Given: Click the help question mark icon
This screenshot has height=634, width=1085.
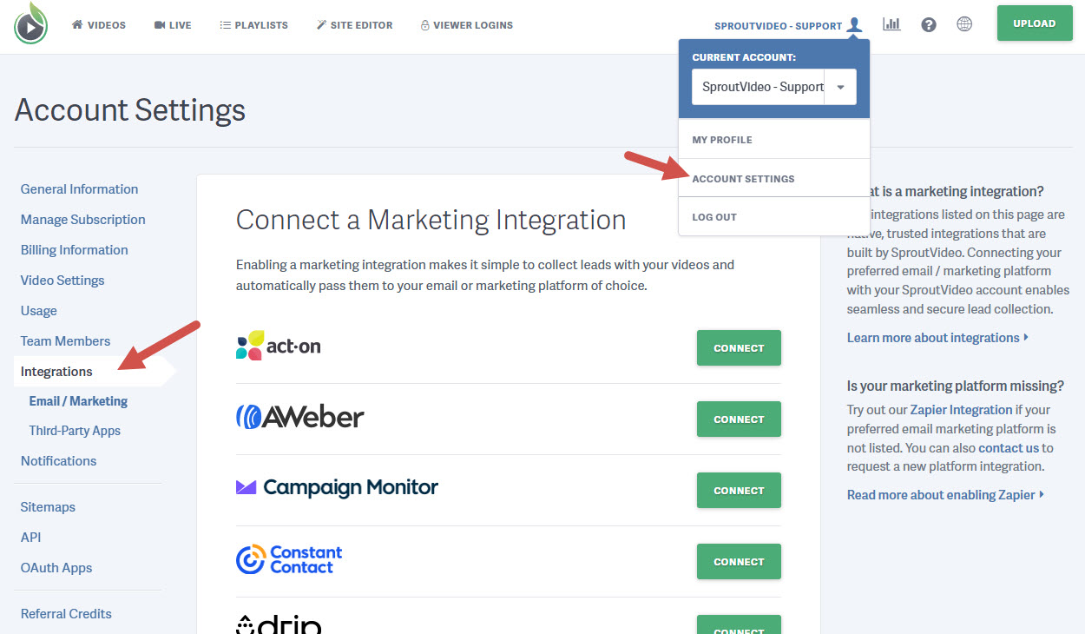Looking at the screenshot, I should (929, 23).
